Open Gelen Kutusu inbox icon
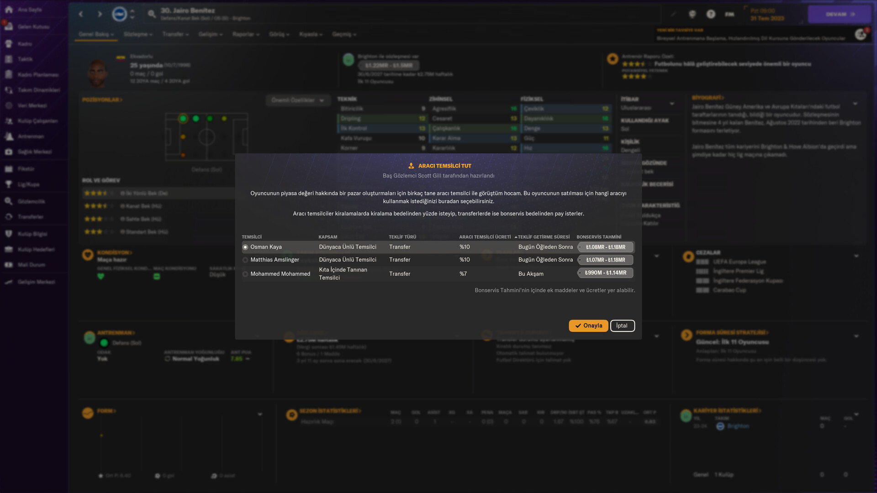Image resolution: width=877 pixels, height=493 pixels. point(9,26)
